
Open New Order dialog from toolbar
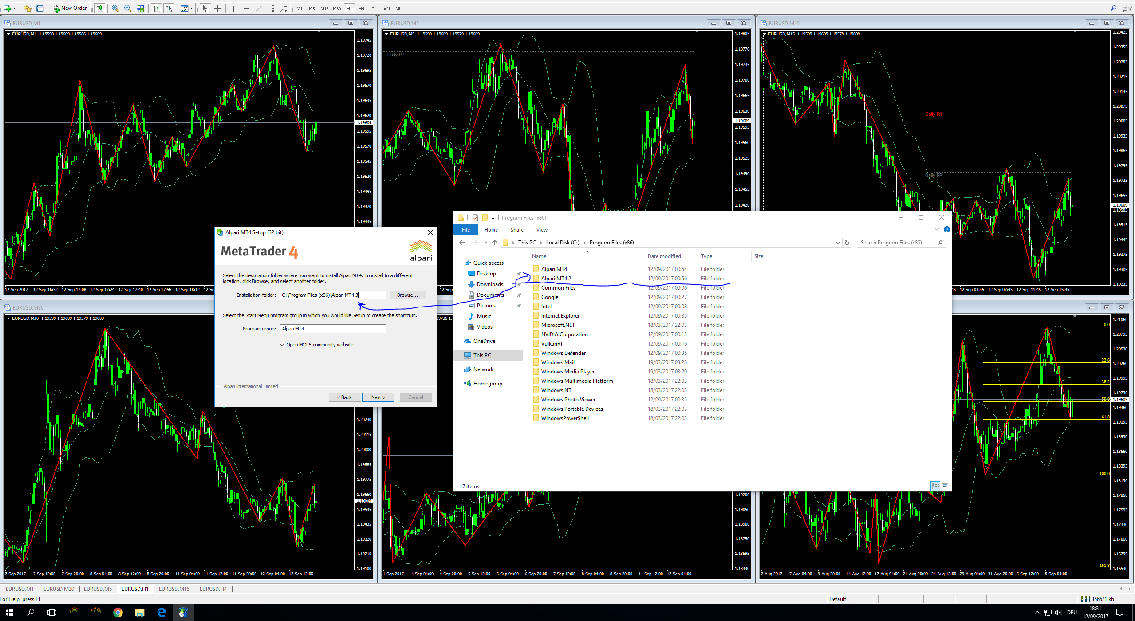[70, 8]
